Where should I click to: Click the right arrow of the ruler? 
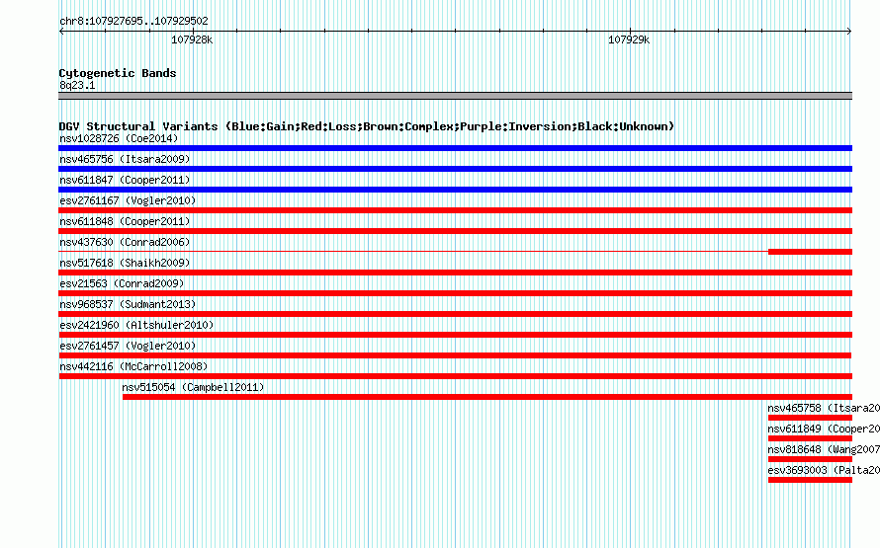[849, 31]
